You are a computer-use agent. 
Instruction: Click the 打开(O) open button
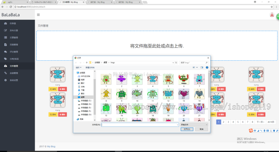pos(187,129)
